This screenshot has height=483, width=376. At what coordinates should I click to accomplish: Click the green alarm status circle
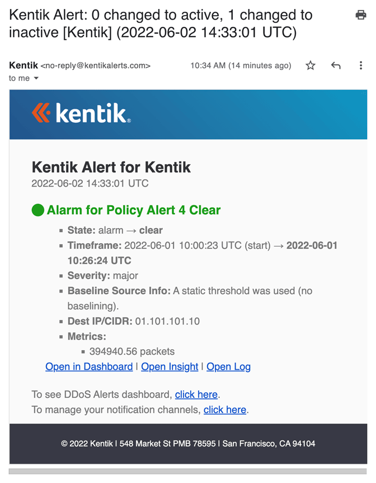(38, 211)
